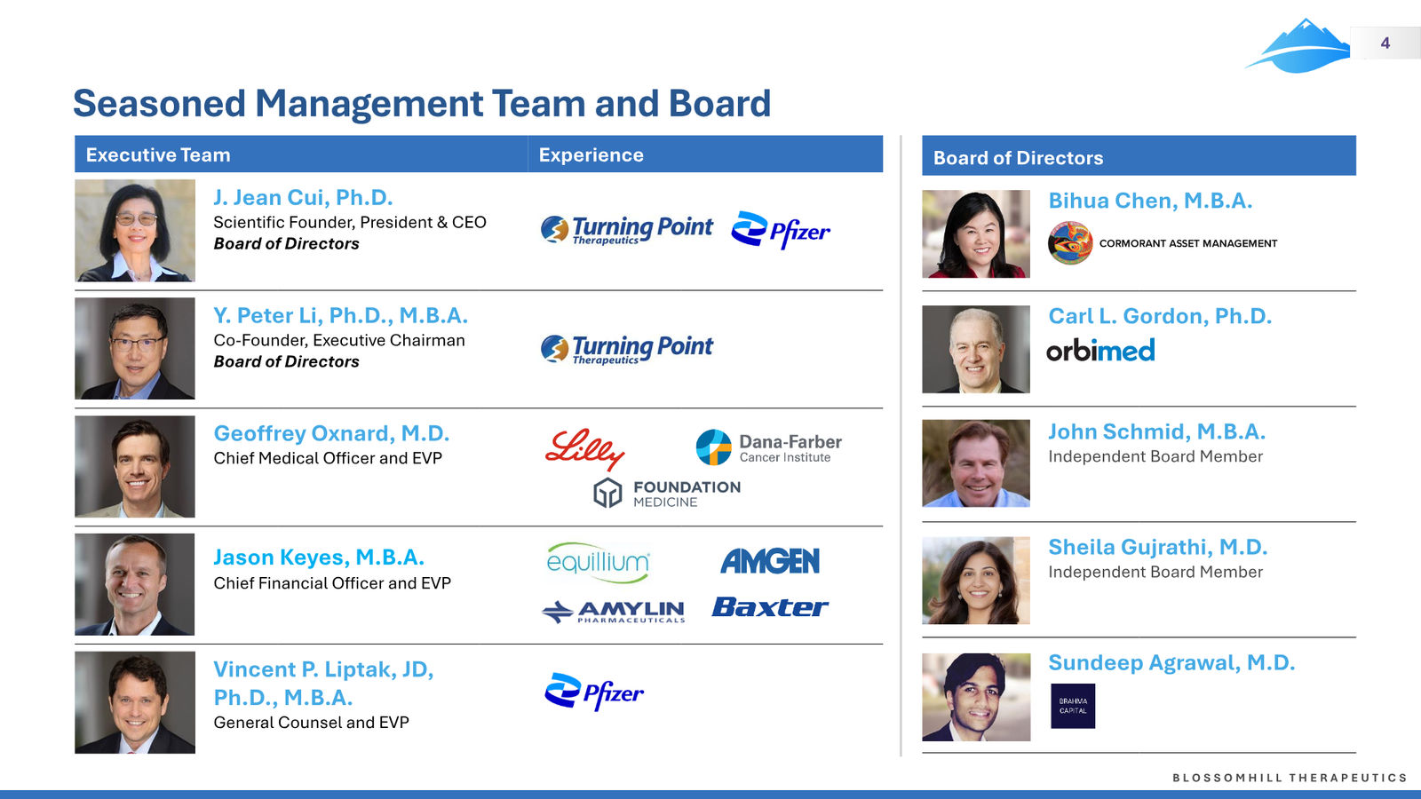1421x799 pixels.
Task: Click Jason Keyes' headshot photo
Action: [135, 584]
